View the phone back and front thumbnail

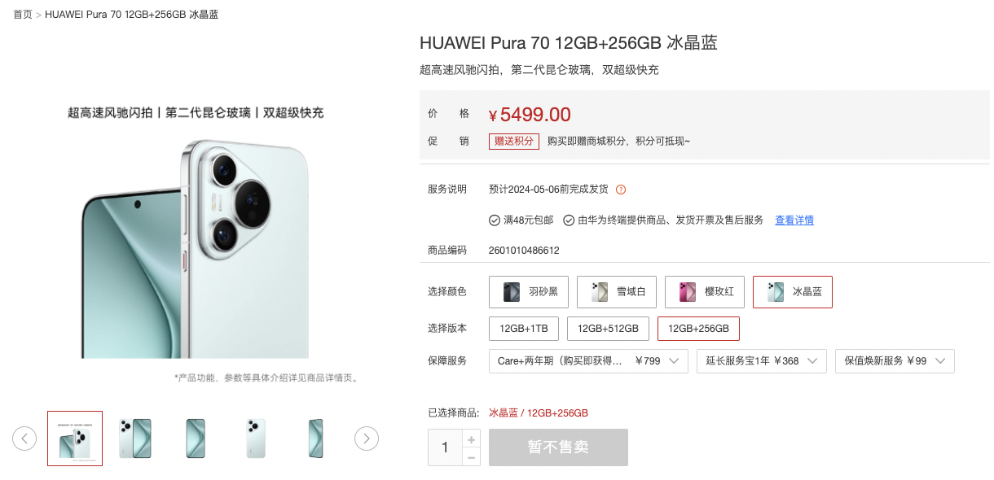click(x=135, y=439)
